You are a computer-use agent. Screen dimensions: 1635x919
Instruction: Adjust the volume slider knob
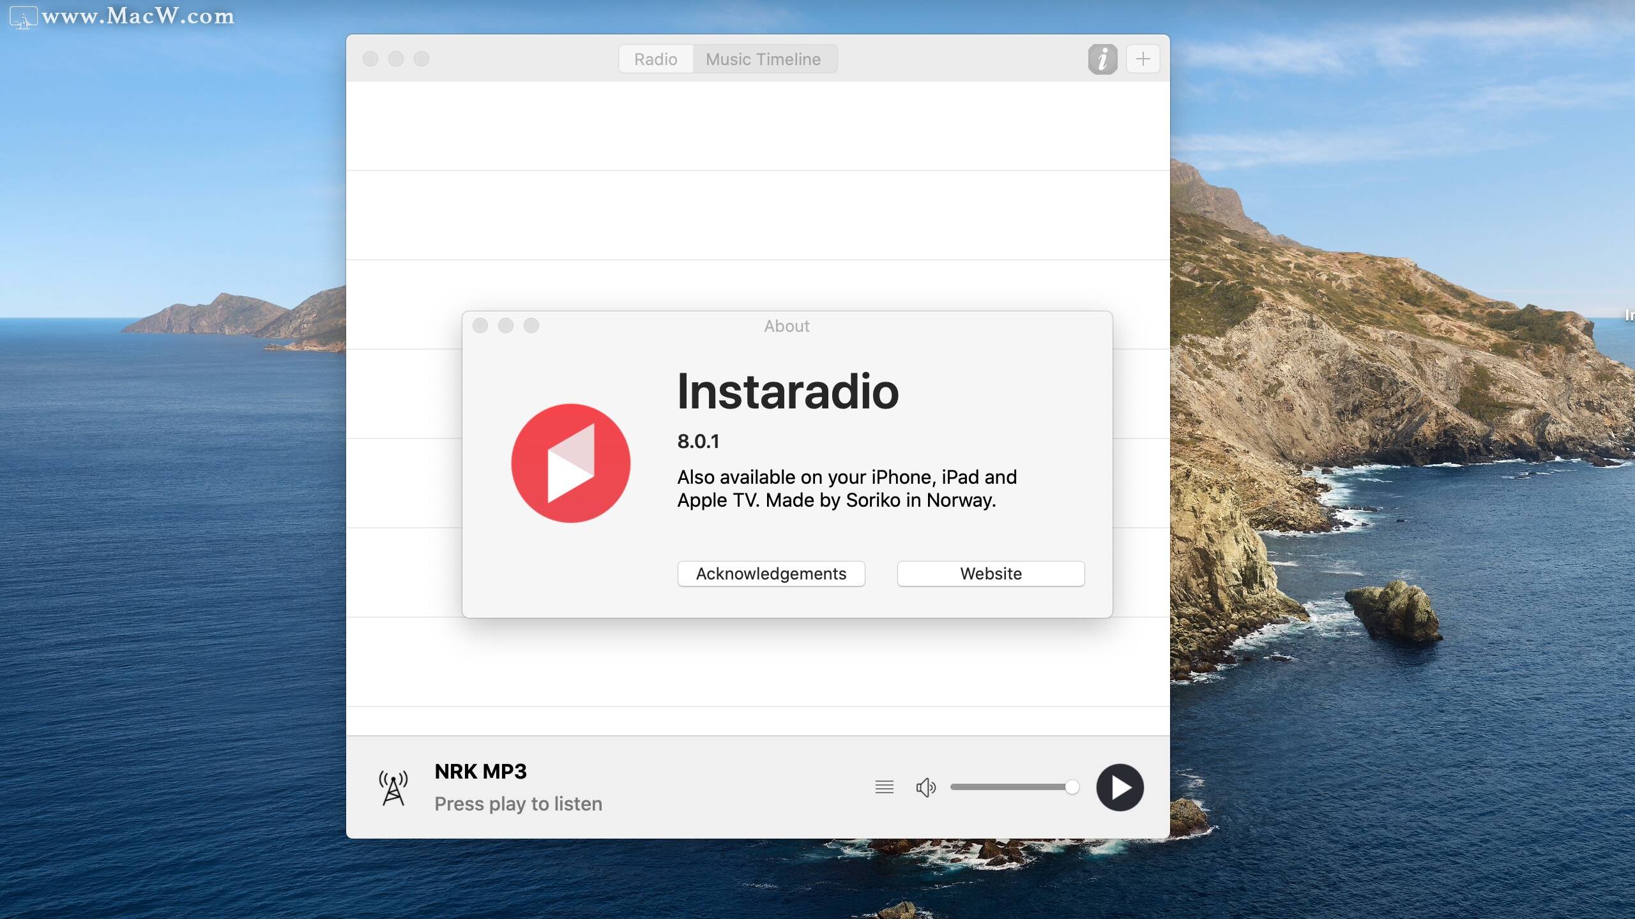[1072, 787]
